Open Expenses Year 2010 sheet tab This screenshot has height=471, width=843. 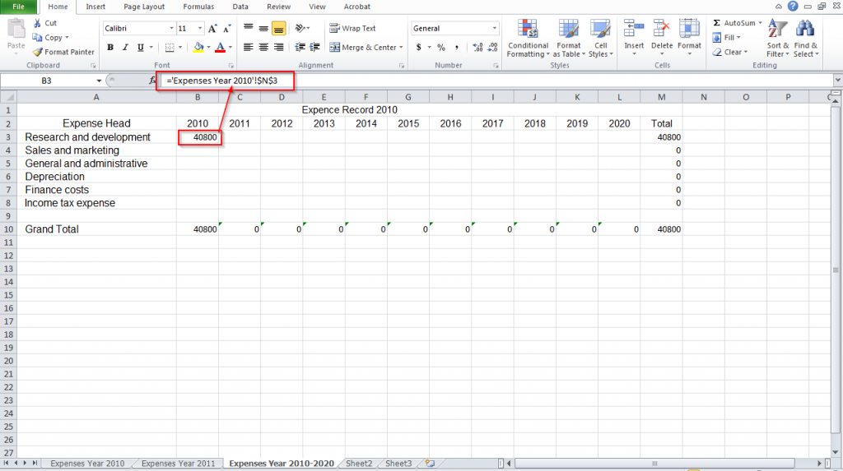(x=87, y=464)
